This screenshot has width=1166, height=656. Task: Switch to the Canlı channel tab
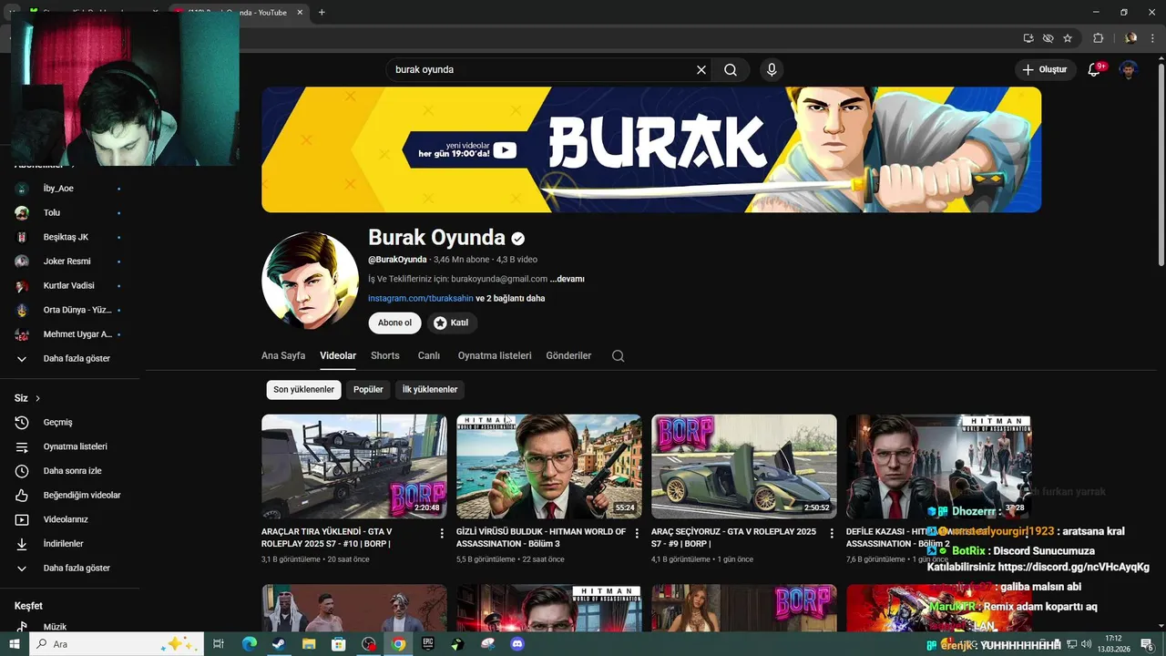[429, 356]
